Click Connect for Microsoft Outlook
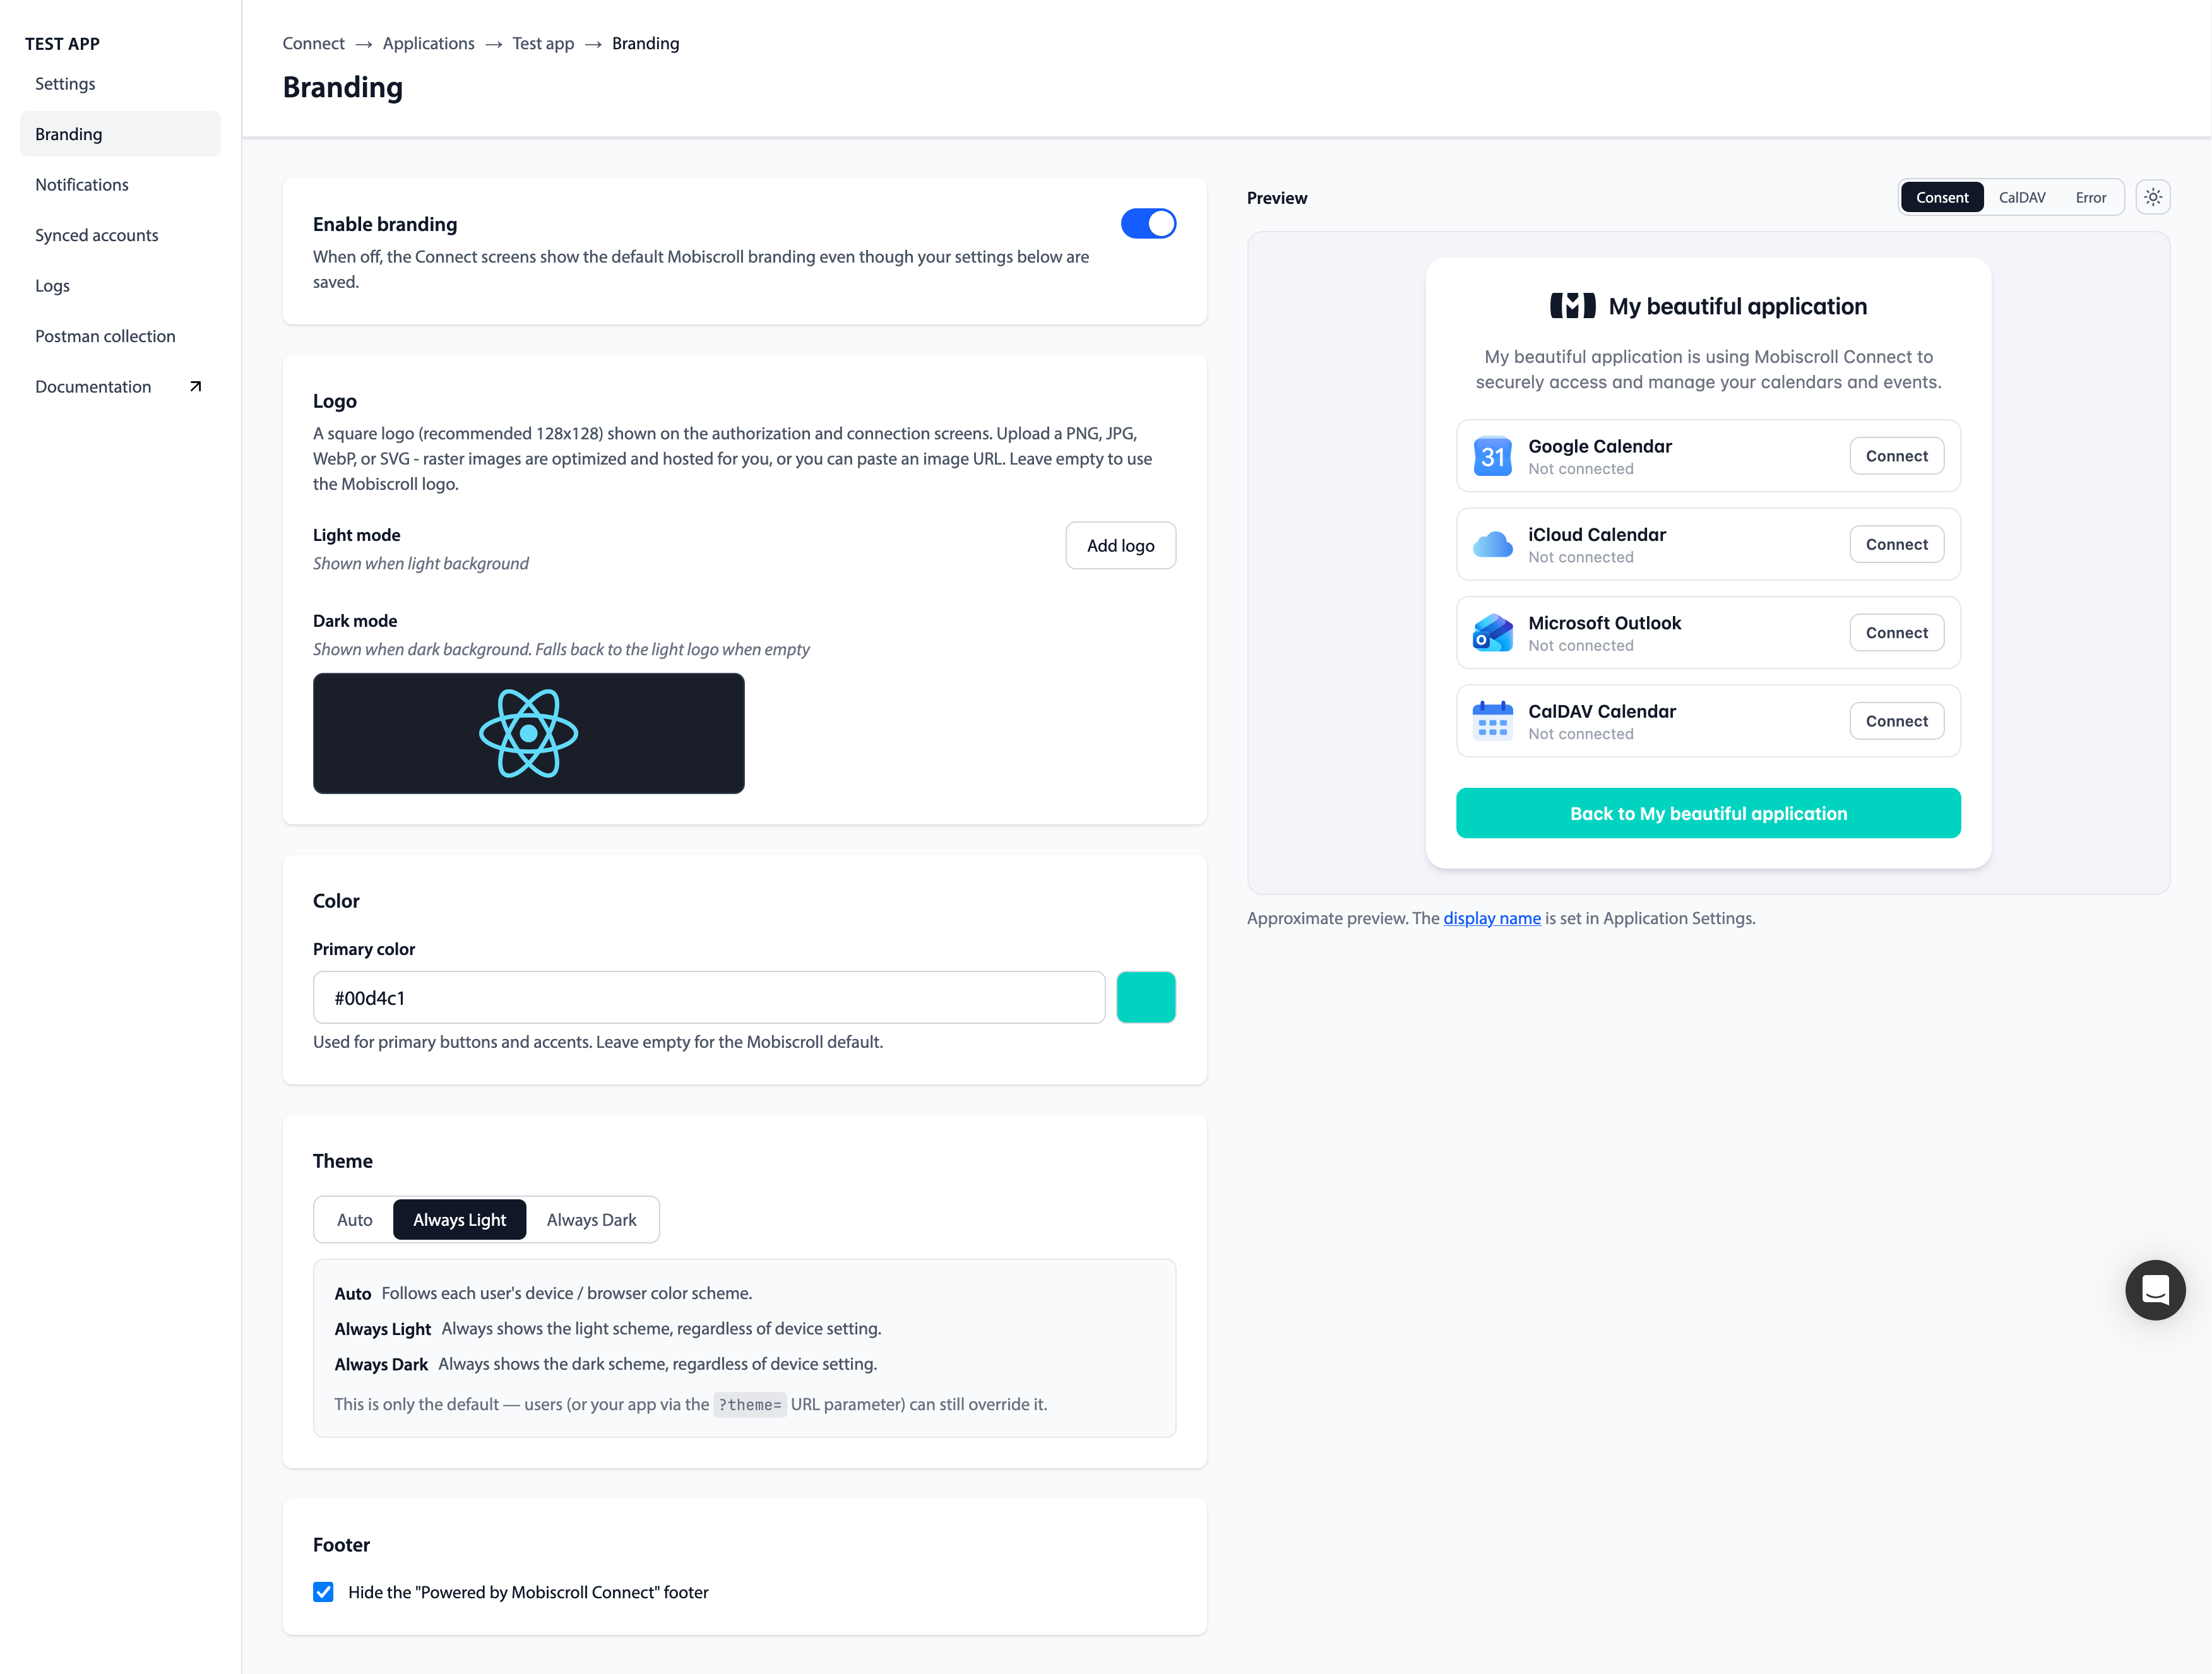The height and width of the screenshot is (1674, 2212). pos(1896,632)
